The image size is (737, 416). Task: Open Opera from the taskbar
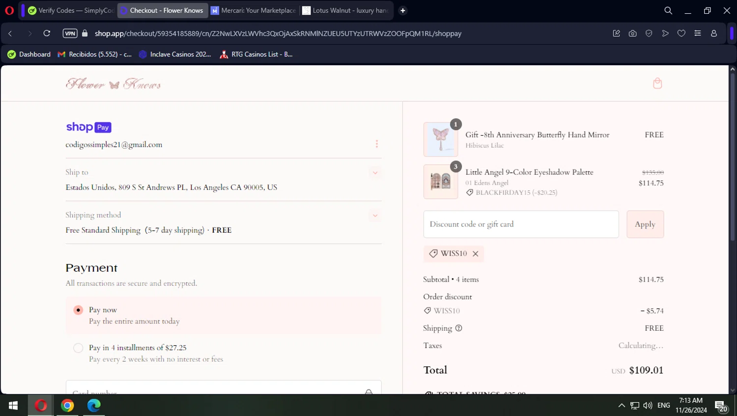[41, 405]
